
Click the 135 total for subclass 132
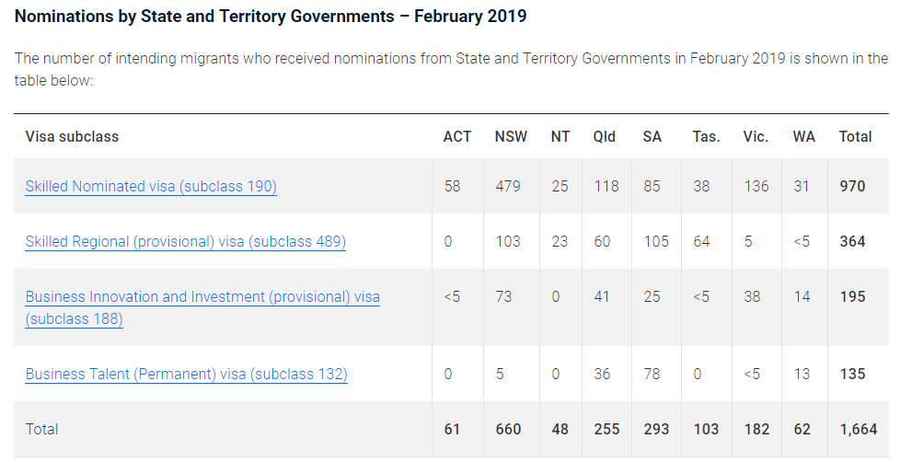click(852, 375)
